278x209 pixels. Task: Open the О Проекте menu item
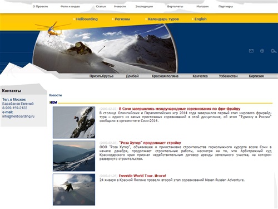pos(40,7)
